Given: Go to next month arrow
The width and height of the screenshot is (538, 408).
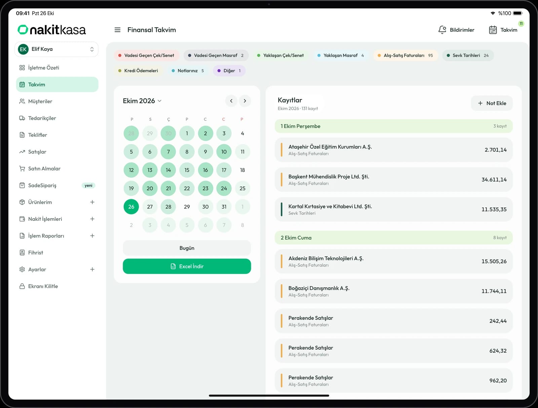Looking at the screenshot, I should [245, 101].
